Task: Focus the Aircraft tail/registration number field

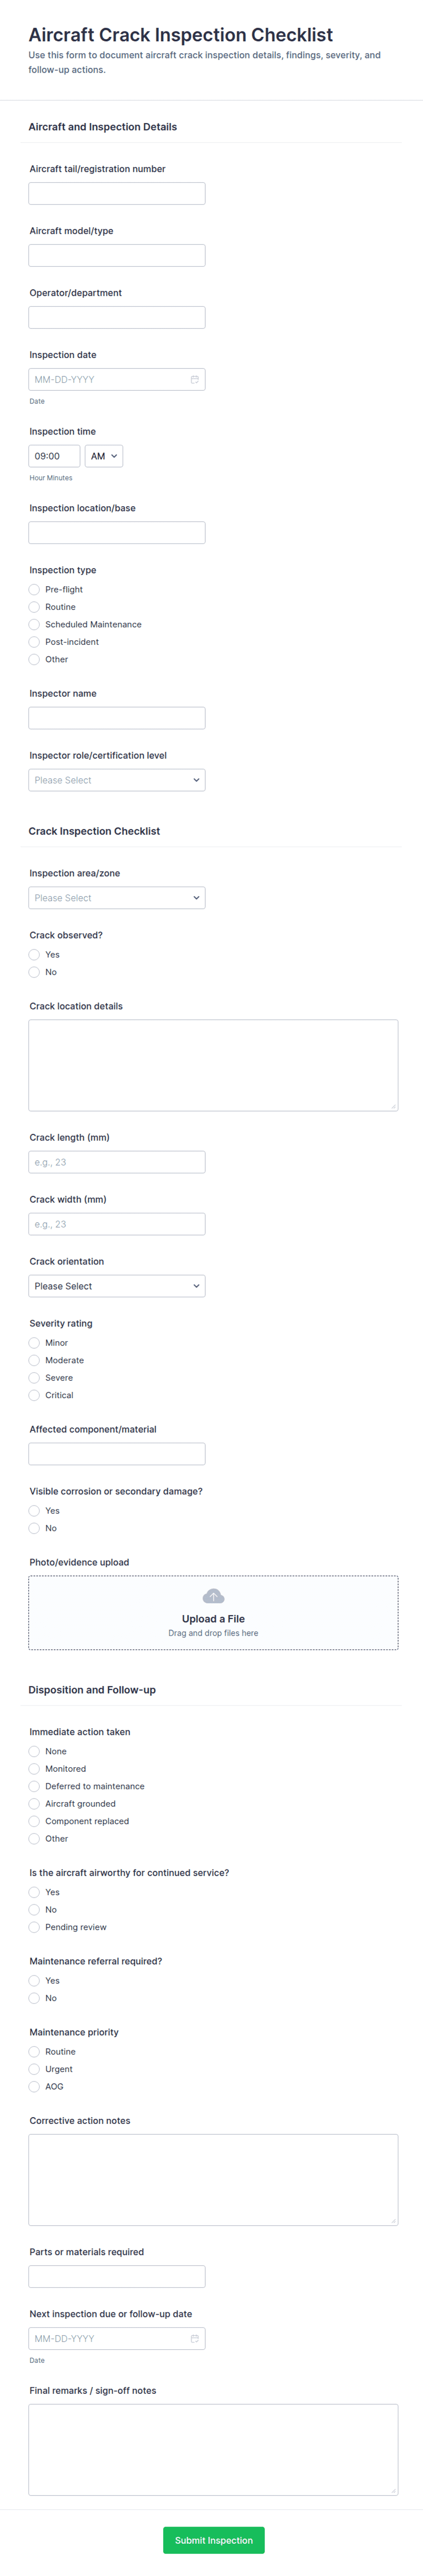Action: click(x=117, y=194)
